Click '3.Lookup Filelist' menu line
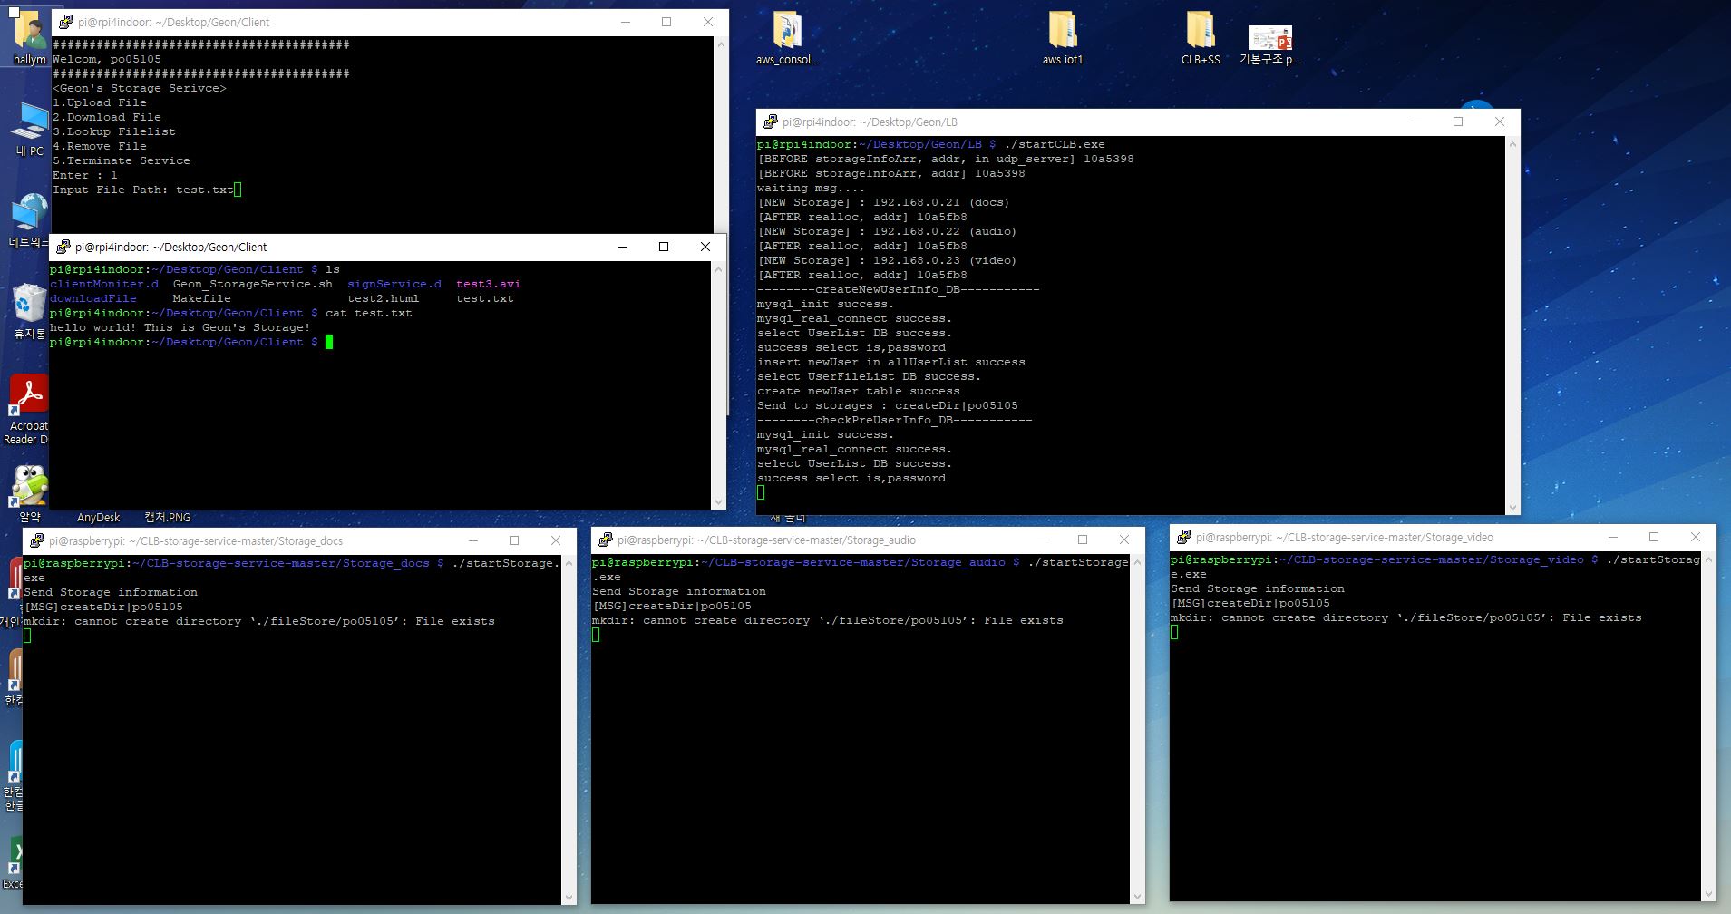The width and height of the screenshot is (1731, 914). (114, 131)
